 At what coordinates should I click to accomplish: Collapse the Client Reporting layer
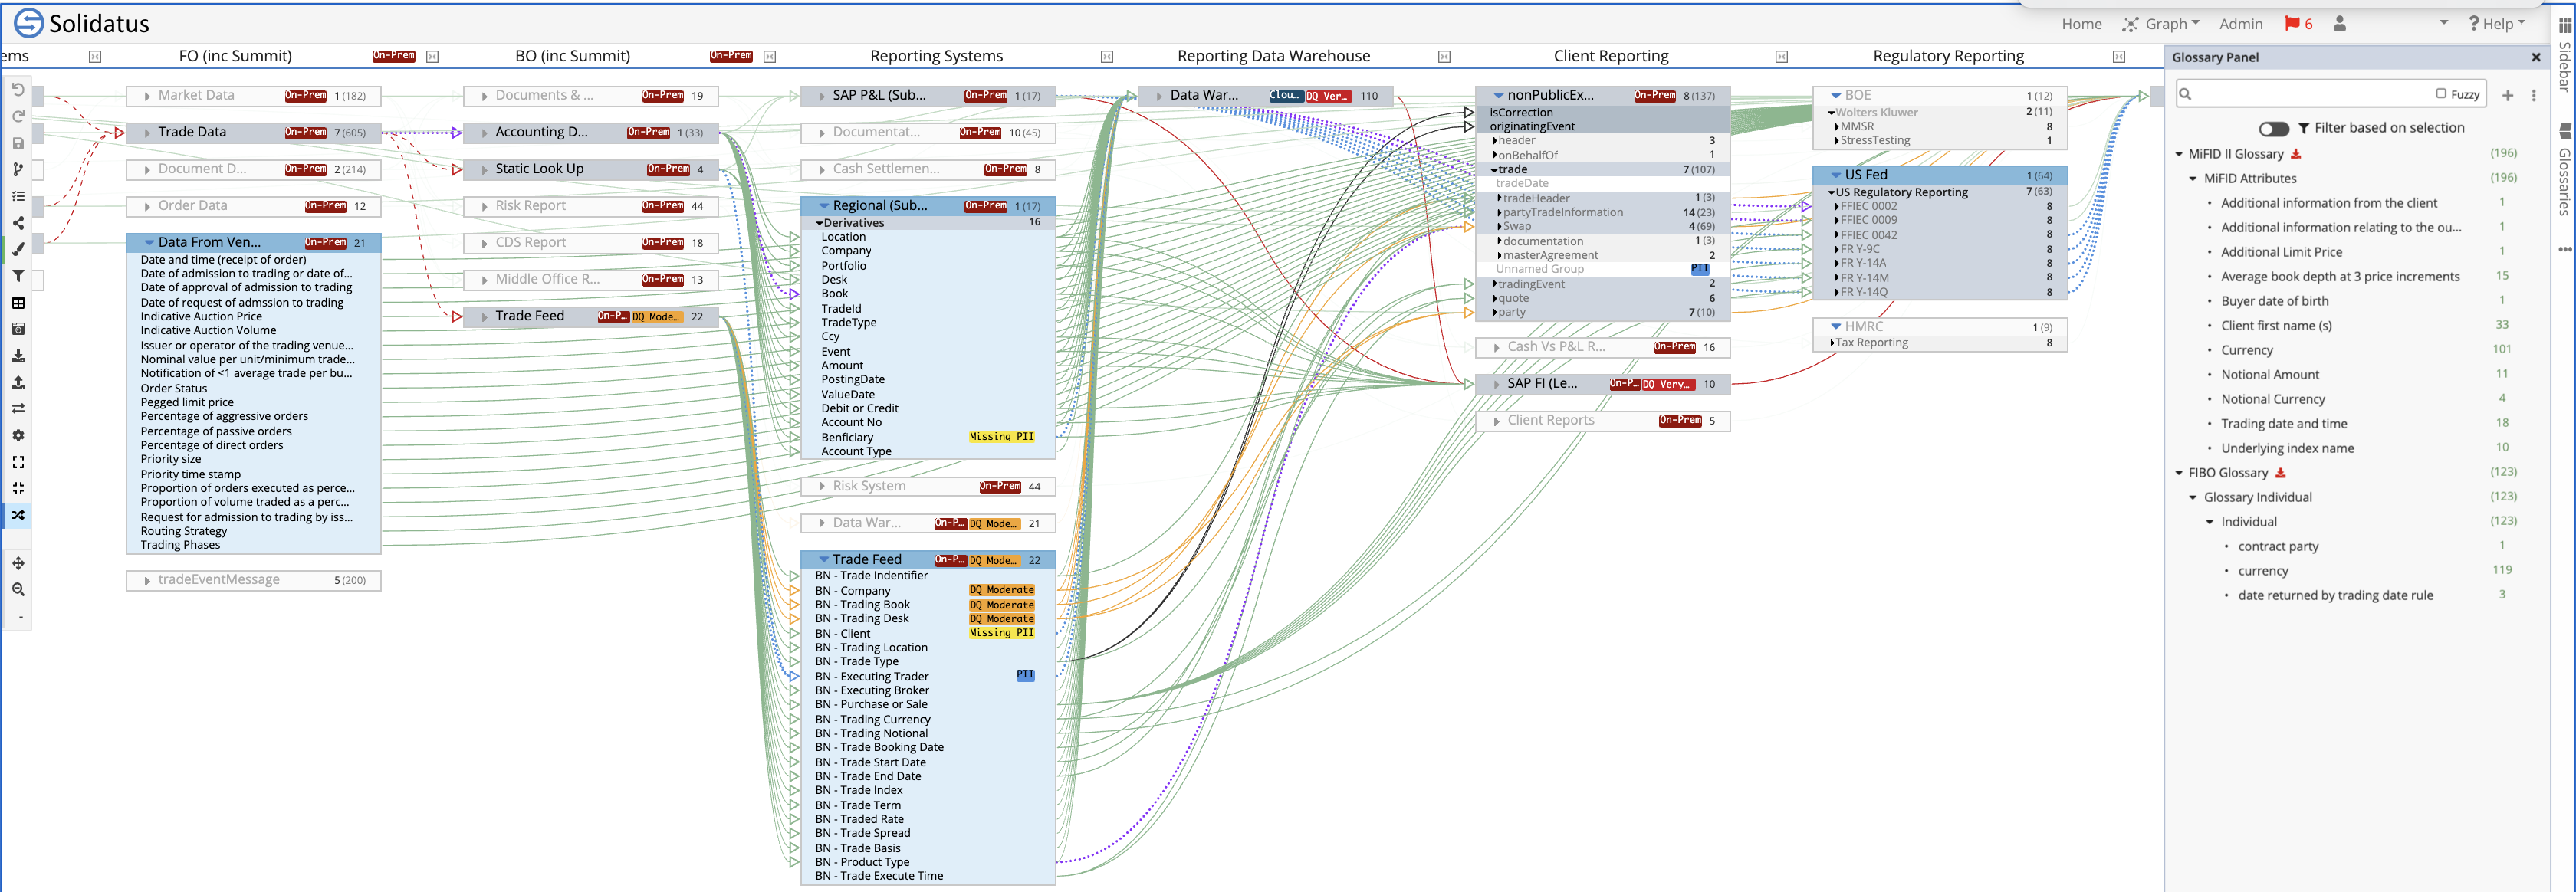point(1781,57)
